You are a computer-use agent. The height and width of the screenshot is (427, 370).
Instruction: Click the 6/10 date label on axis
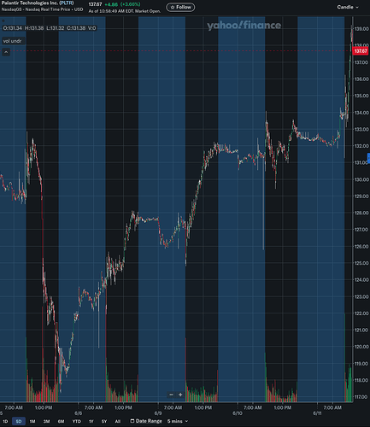[x=238, y=413]
